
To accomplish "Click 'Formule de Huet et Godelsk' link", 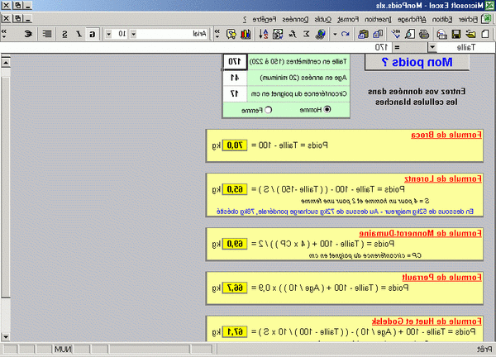I will tap(427, 321).
